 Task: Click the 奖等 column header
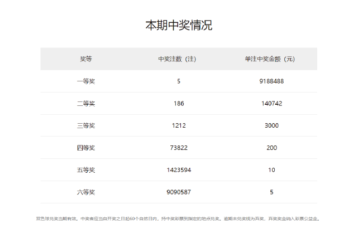[x=86, y=59]
